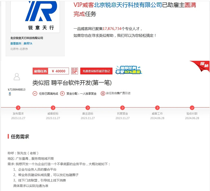Click the 雇佣TA link

tap(28, 43)
